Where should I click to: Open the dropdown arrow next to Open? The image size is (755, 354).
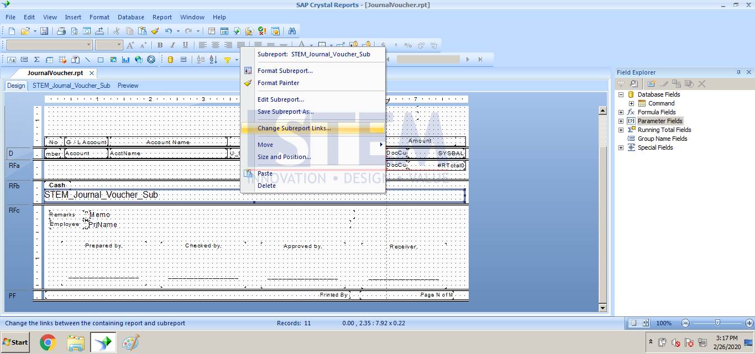pos(35,31)
